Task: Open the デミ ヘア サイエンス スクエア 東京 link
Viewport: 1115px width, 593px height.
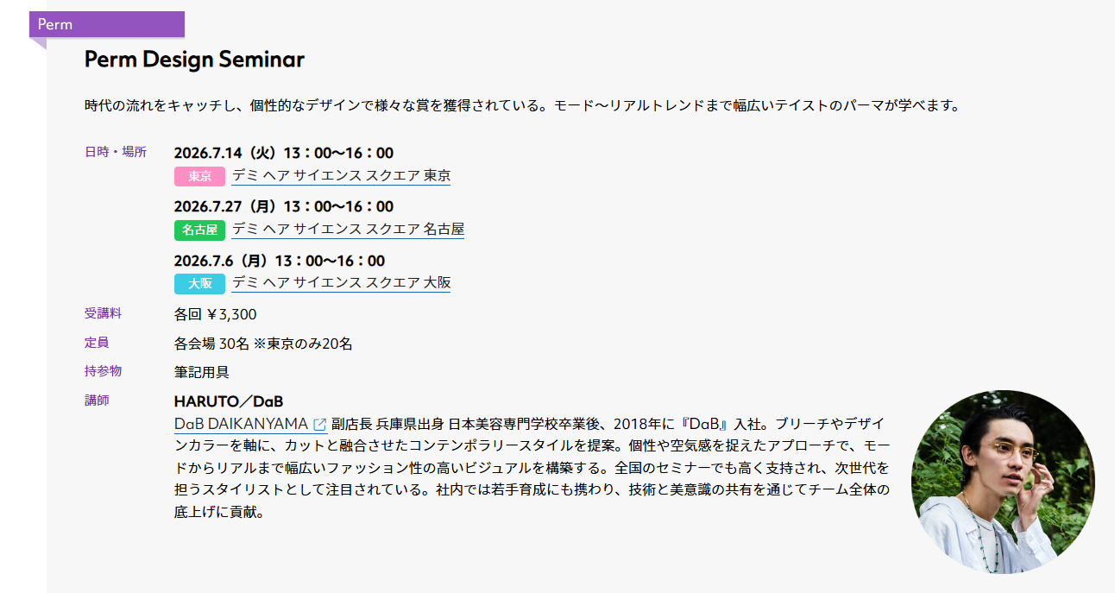Action: (341, 176)
